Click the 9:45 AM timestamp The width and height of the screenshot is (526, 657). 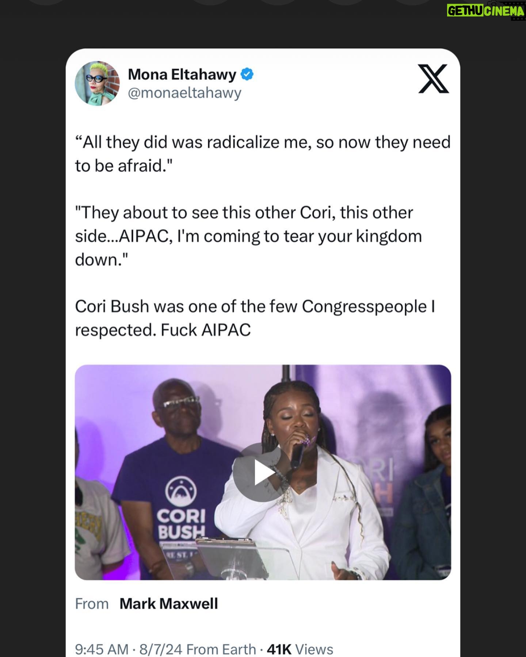102,649
